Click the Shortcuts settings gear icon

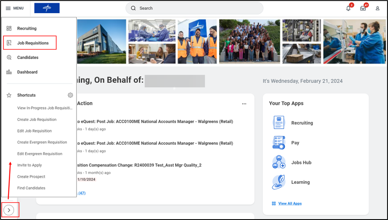click(x=70, y=95)
